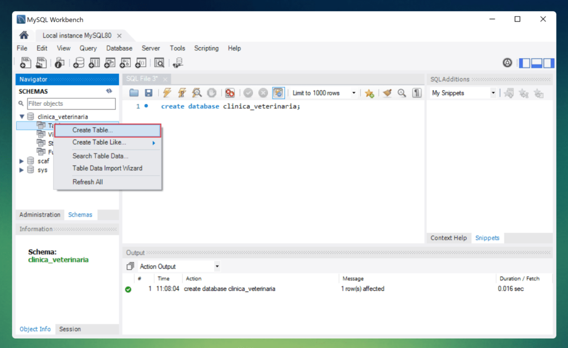Save the script to file
Image resolution: width=568 pixels, height=348 pixels.
tap(149, 93)
